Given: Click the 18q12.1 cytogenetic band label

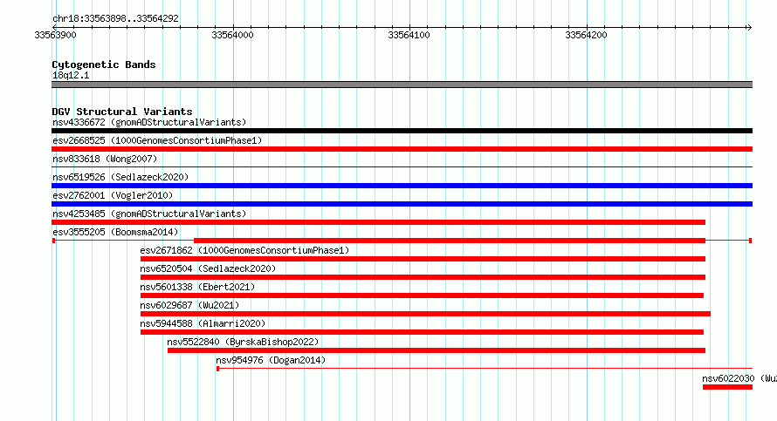Looking at the screenshot, I should tap(71, 75).
